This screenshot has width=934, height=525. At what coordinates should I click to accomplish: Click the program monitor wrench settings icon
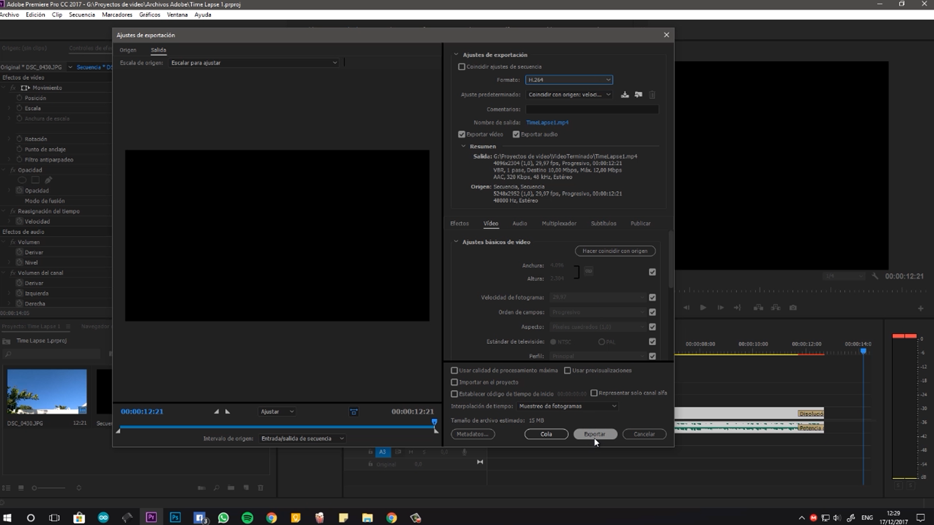875,276
